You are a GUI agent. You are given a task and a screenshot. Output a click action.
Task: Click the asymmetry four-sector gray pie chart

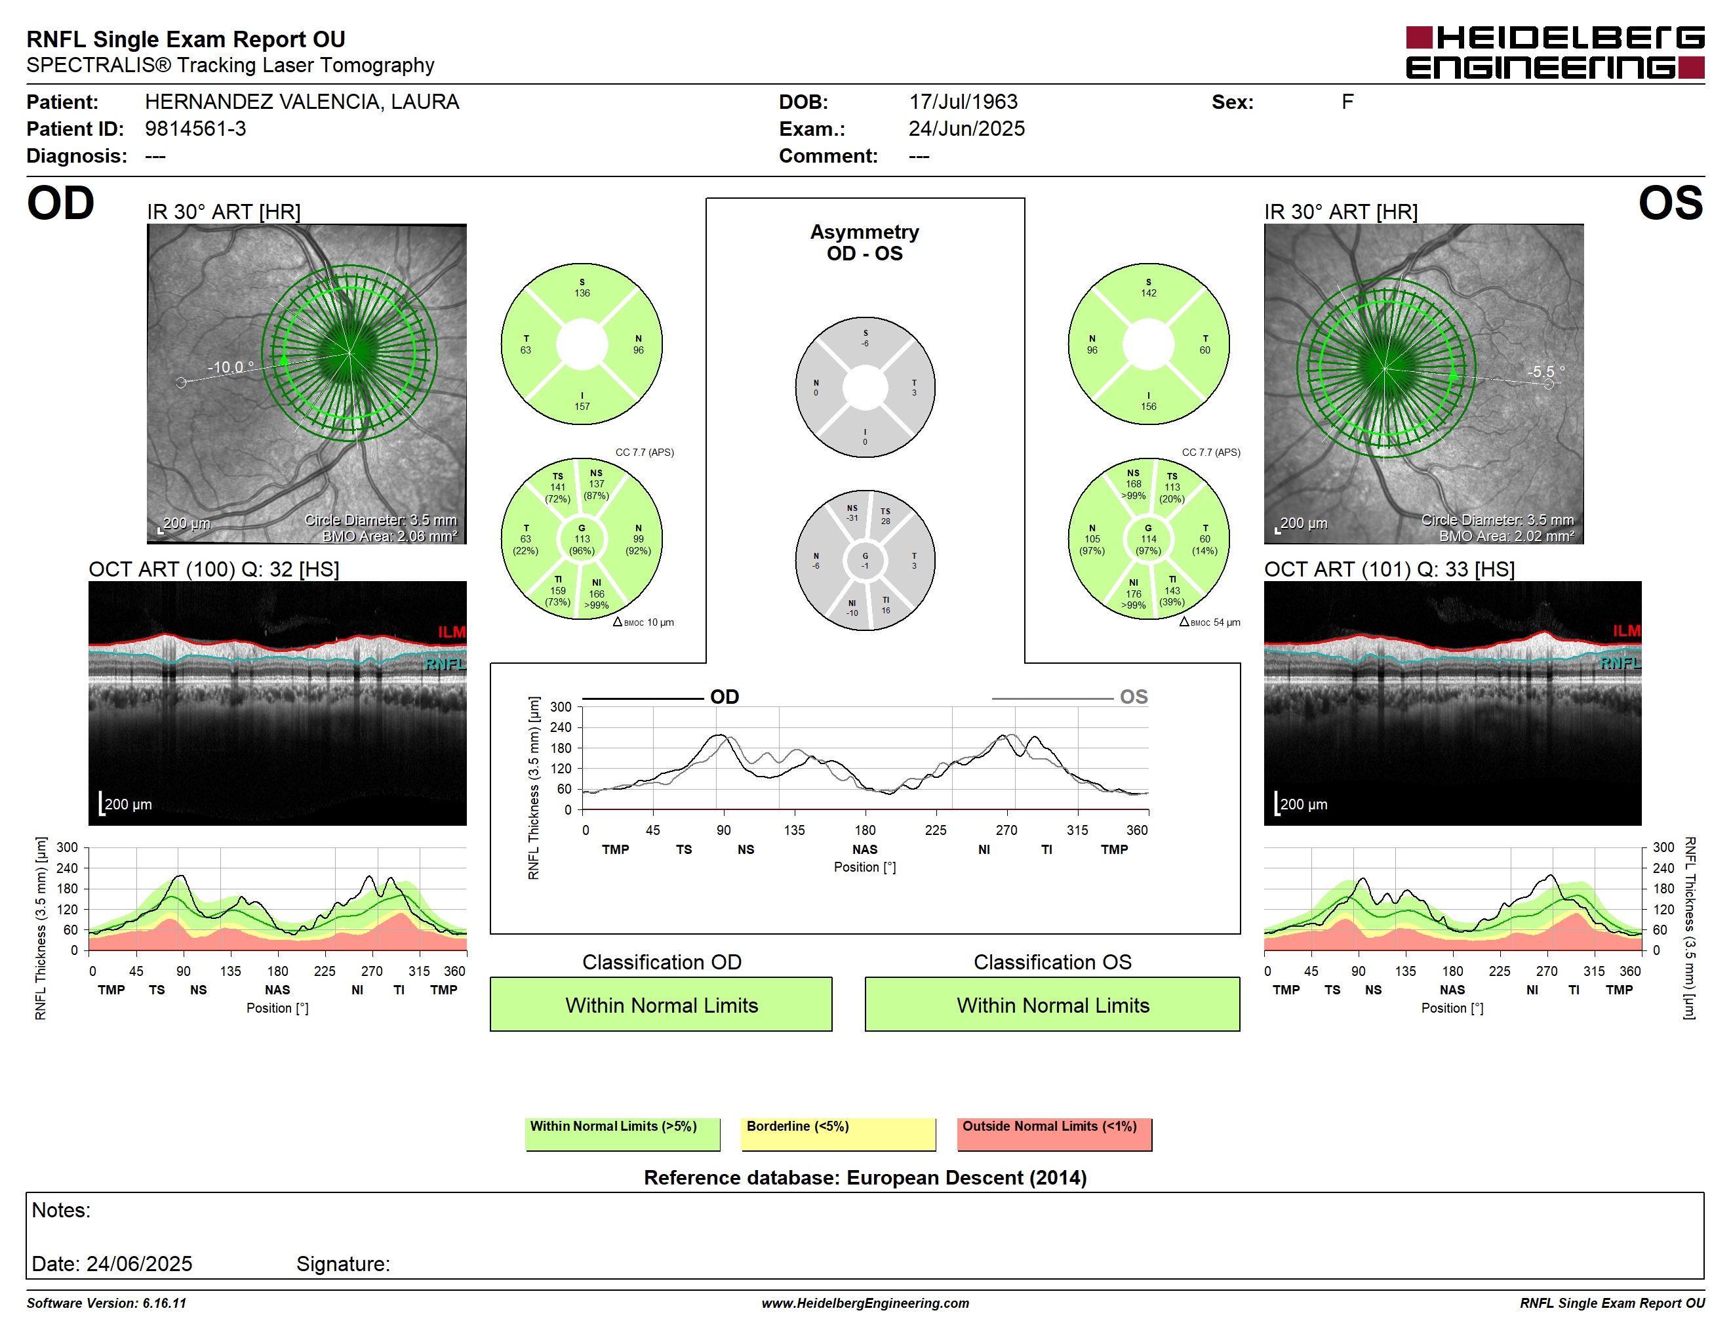[x=865, y=388]
